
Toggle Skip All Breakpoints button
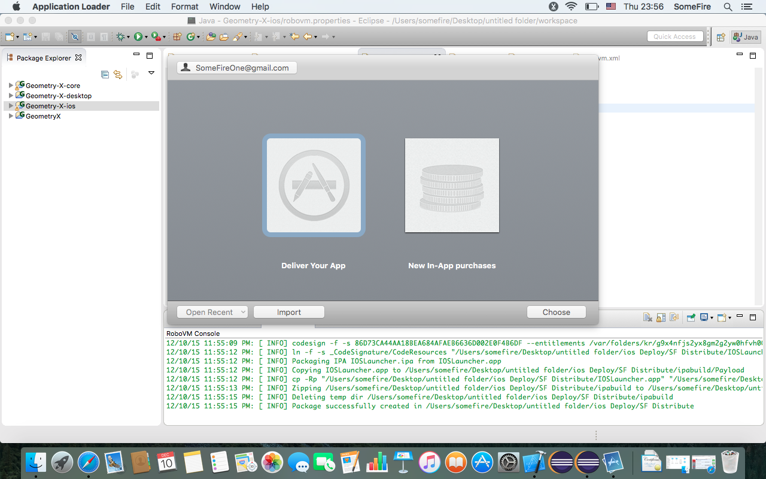pyautogui.click(x=75, y=37)
